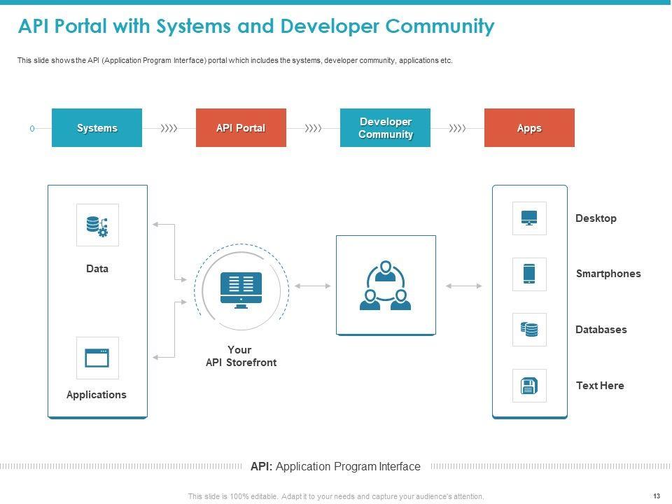This screenshot has width=672, height=504.
Task: Click chevron arrows between Systems and API Portal
Action: pos(169,128)
